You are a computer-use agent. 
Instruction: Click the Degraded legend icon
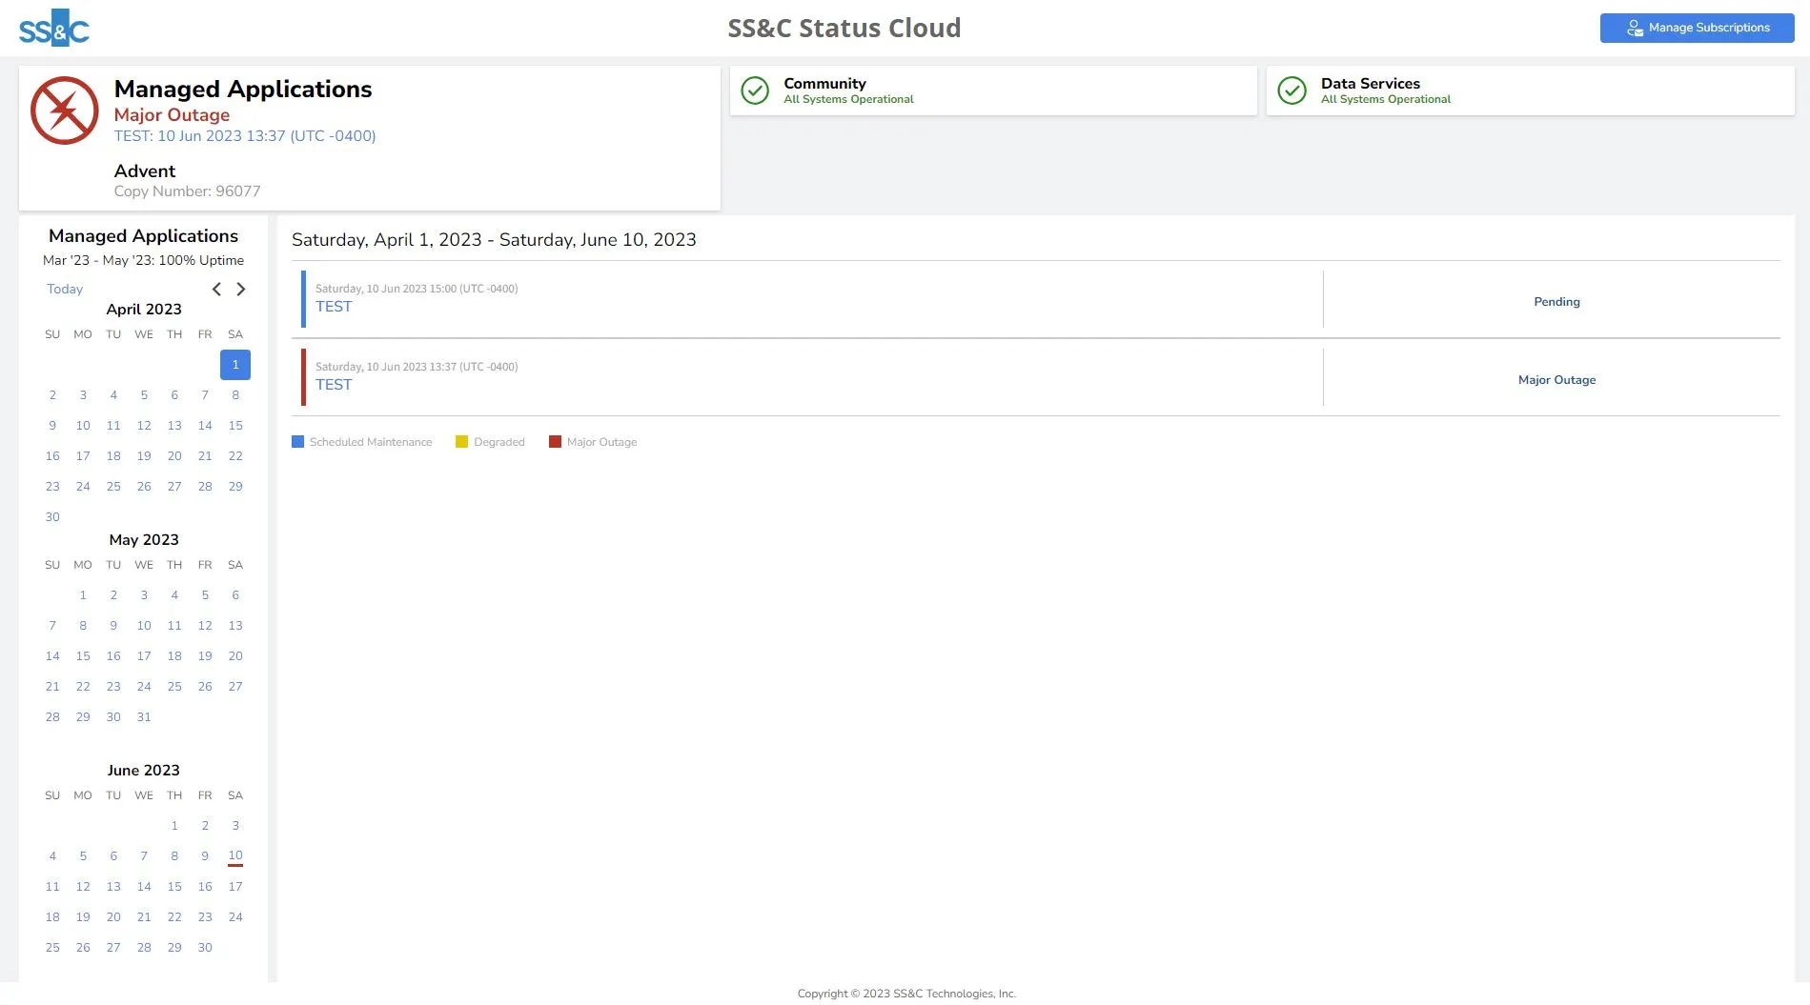coord(462,441)
